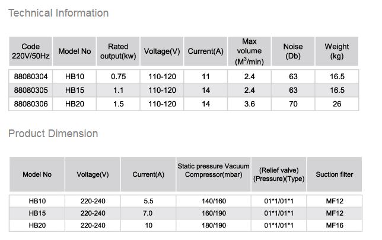Click the Noise (Db) column header
The height and width of the screenshot is (240, 382).
[x=293, y=51]
